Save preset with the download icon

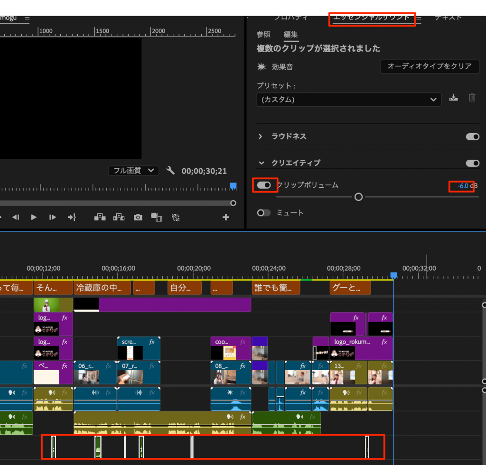tap(454, 98)
